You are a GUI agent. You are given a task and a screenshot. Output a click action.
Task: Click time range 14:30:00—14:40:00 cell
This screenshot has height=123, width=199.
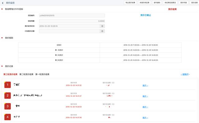141,60
